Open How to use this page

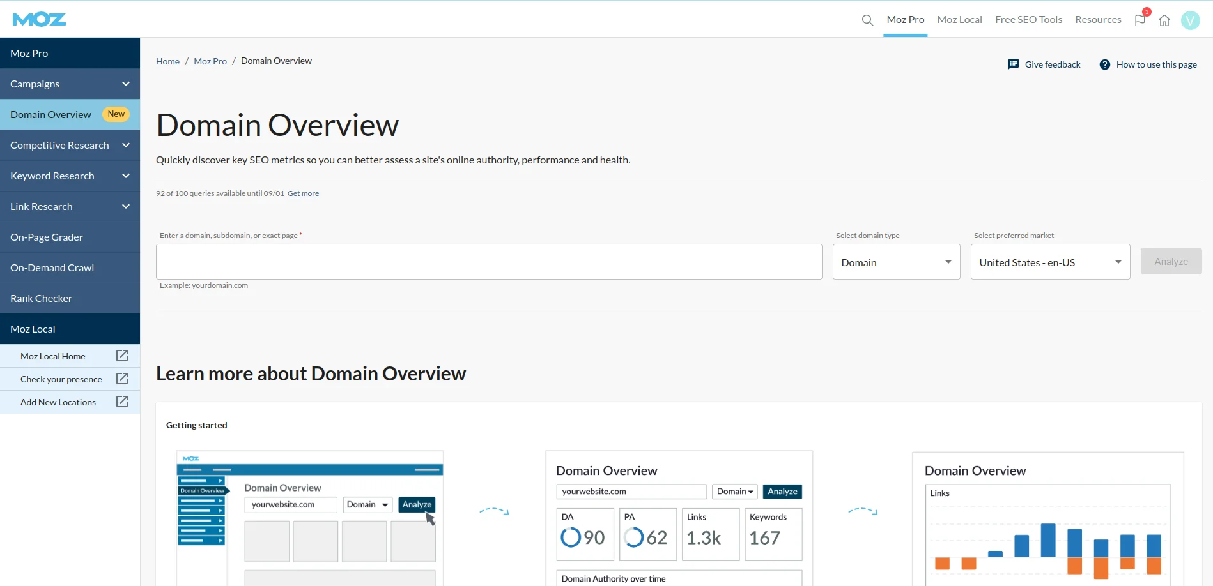(x=1156, y=64)
